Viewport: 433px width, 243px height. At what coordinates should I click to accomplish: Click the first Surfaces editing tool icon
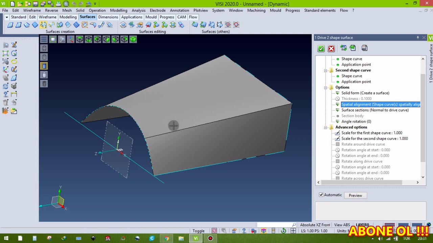click(123, 25)
